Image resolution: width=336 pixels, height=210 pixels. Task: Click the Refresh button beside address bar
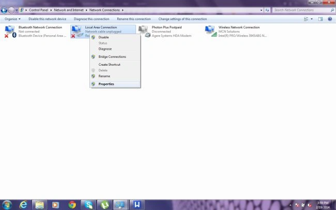(267, 10)
